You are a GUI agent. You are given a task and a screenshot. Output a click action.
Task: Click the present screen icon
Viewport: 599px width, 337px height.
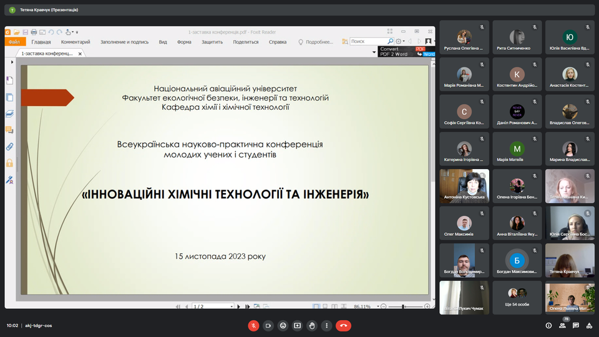tap(297, 325)
